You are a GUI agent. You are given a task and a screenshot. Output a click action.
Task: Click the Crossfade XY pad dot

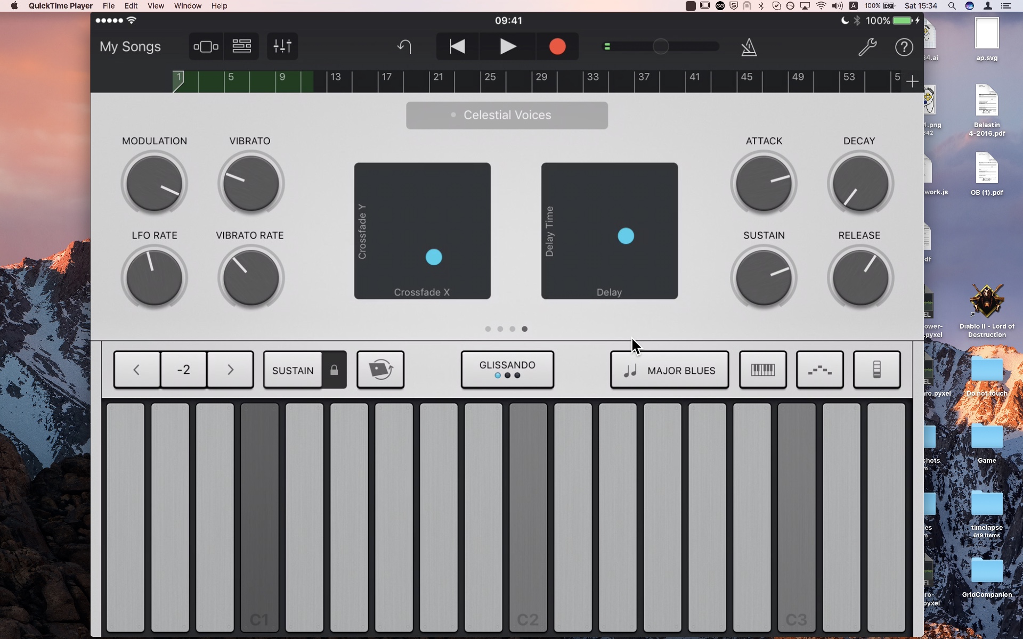(434, 257)
